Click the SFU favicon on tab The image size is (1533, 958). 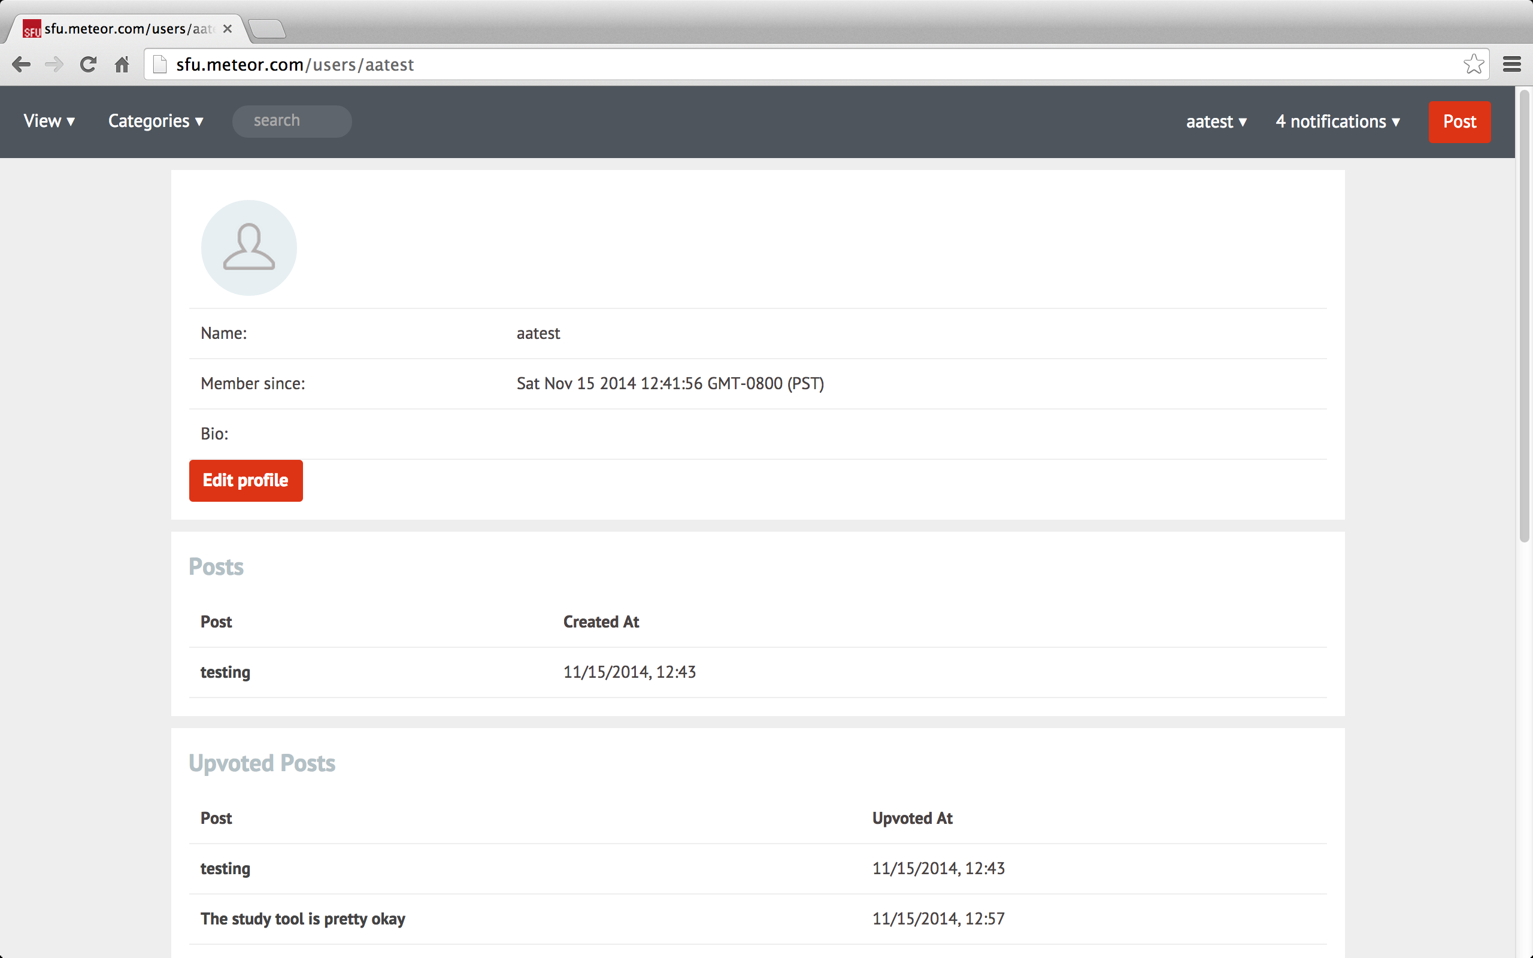[32, 29]
